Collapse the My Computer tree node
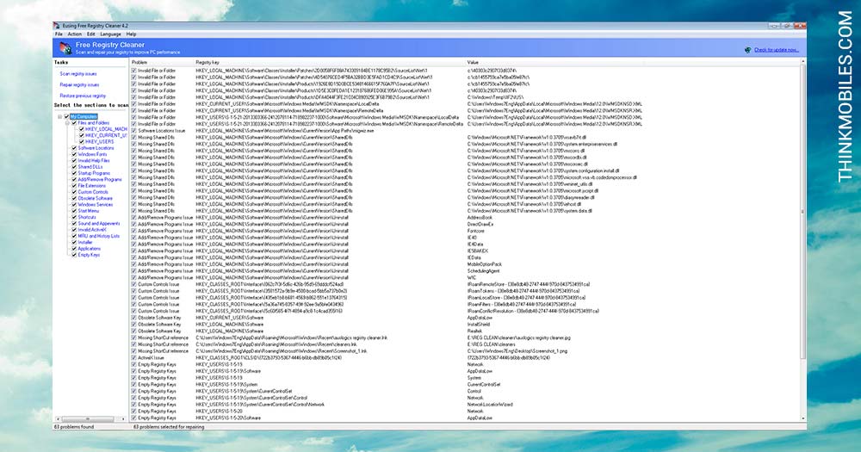 coord(60,117)
